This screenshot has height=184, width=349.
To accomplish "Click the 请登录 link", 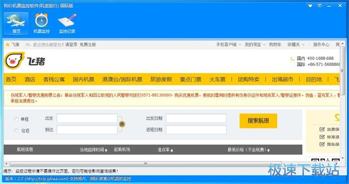I will [x=71, y=44].
